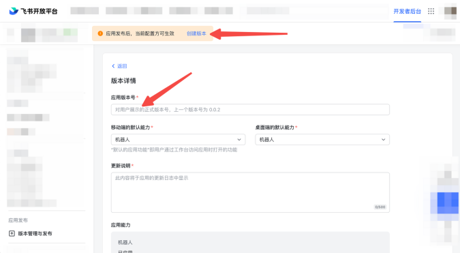Click the 应用能力 section label
This screenshot has height=253, width=460.
(121, 225)
